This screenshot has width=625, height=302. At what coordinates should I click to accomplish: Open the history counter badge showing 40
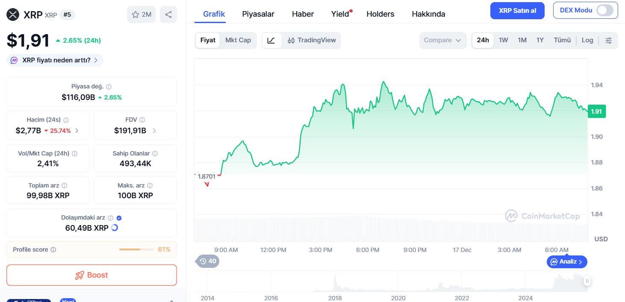(x=208, y=261)
